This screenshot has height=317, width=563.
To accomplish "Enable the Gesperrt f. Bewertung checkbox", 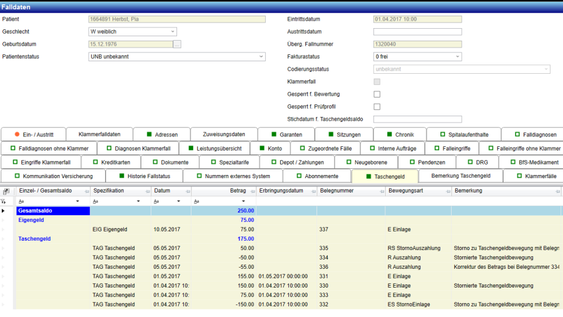I will [377, 94].
